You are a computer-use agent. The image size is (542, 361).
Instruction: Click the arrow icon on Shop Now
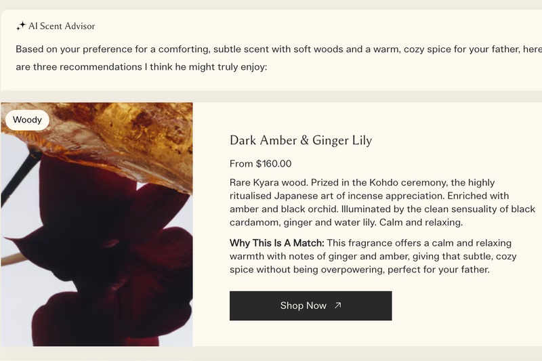[338, 305]
